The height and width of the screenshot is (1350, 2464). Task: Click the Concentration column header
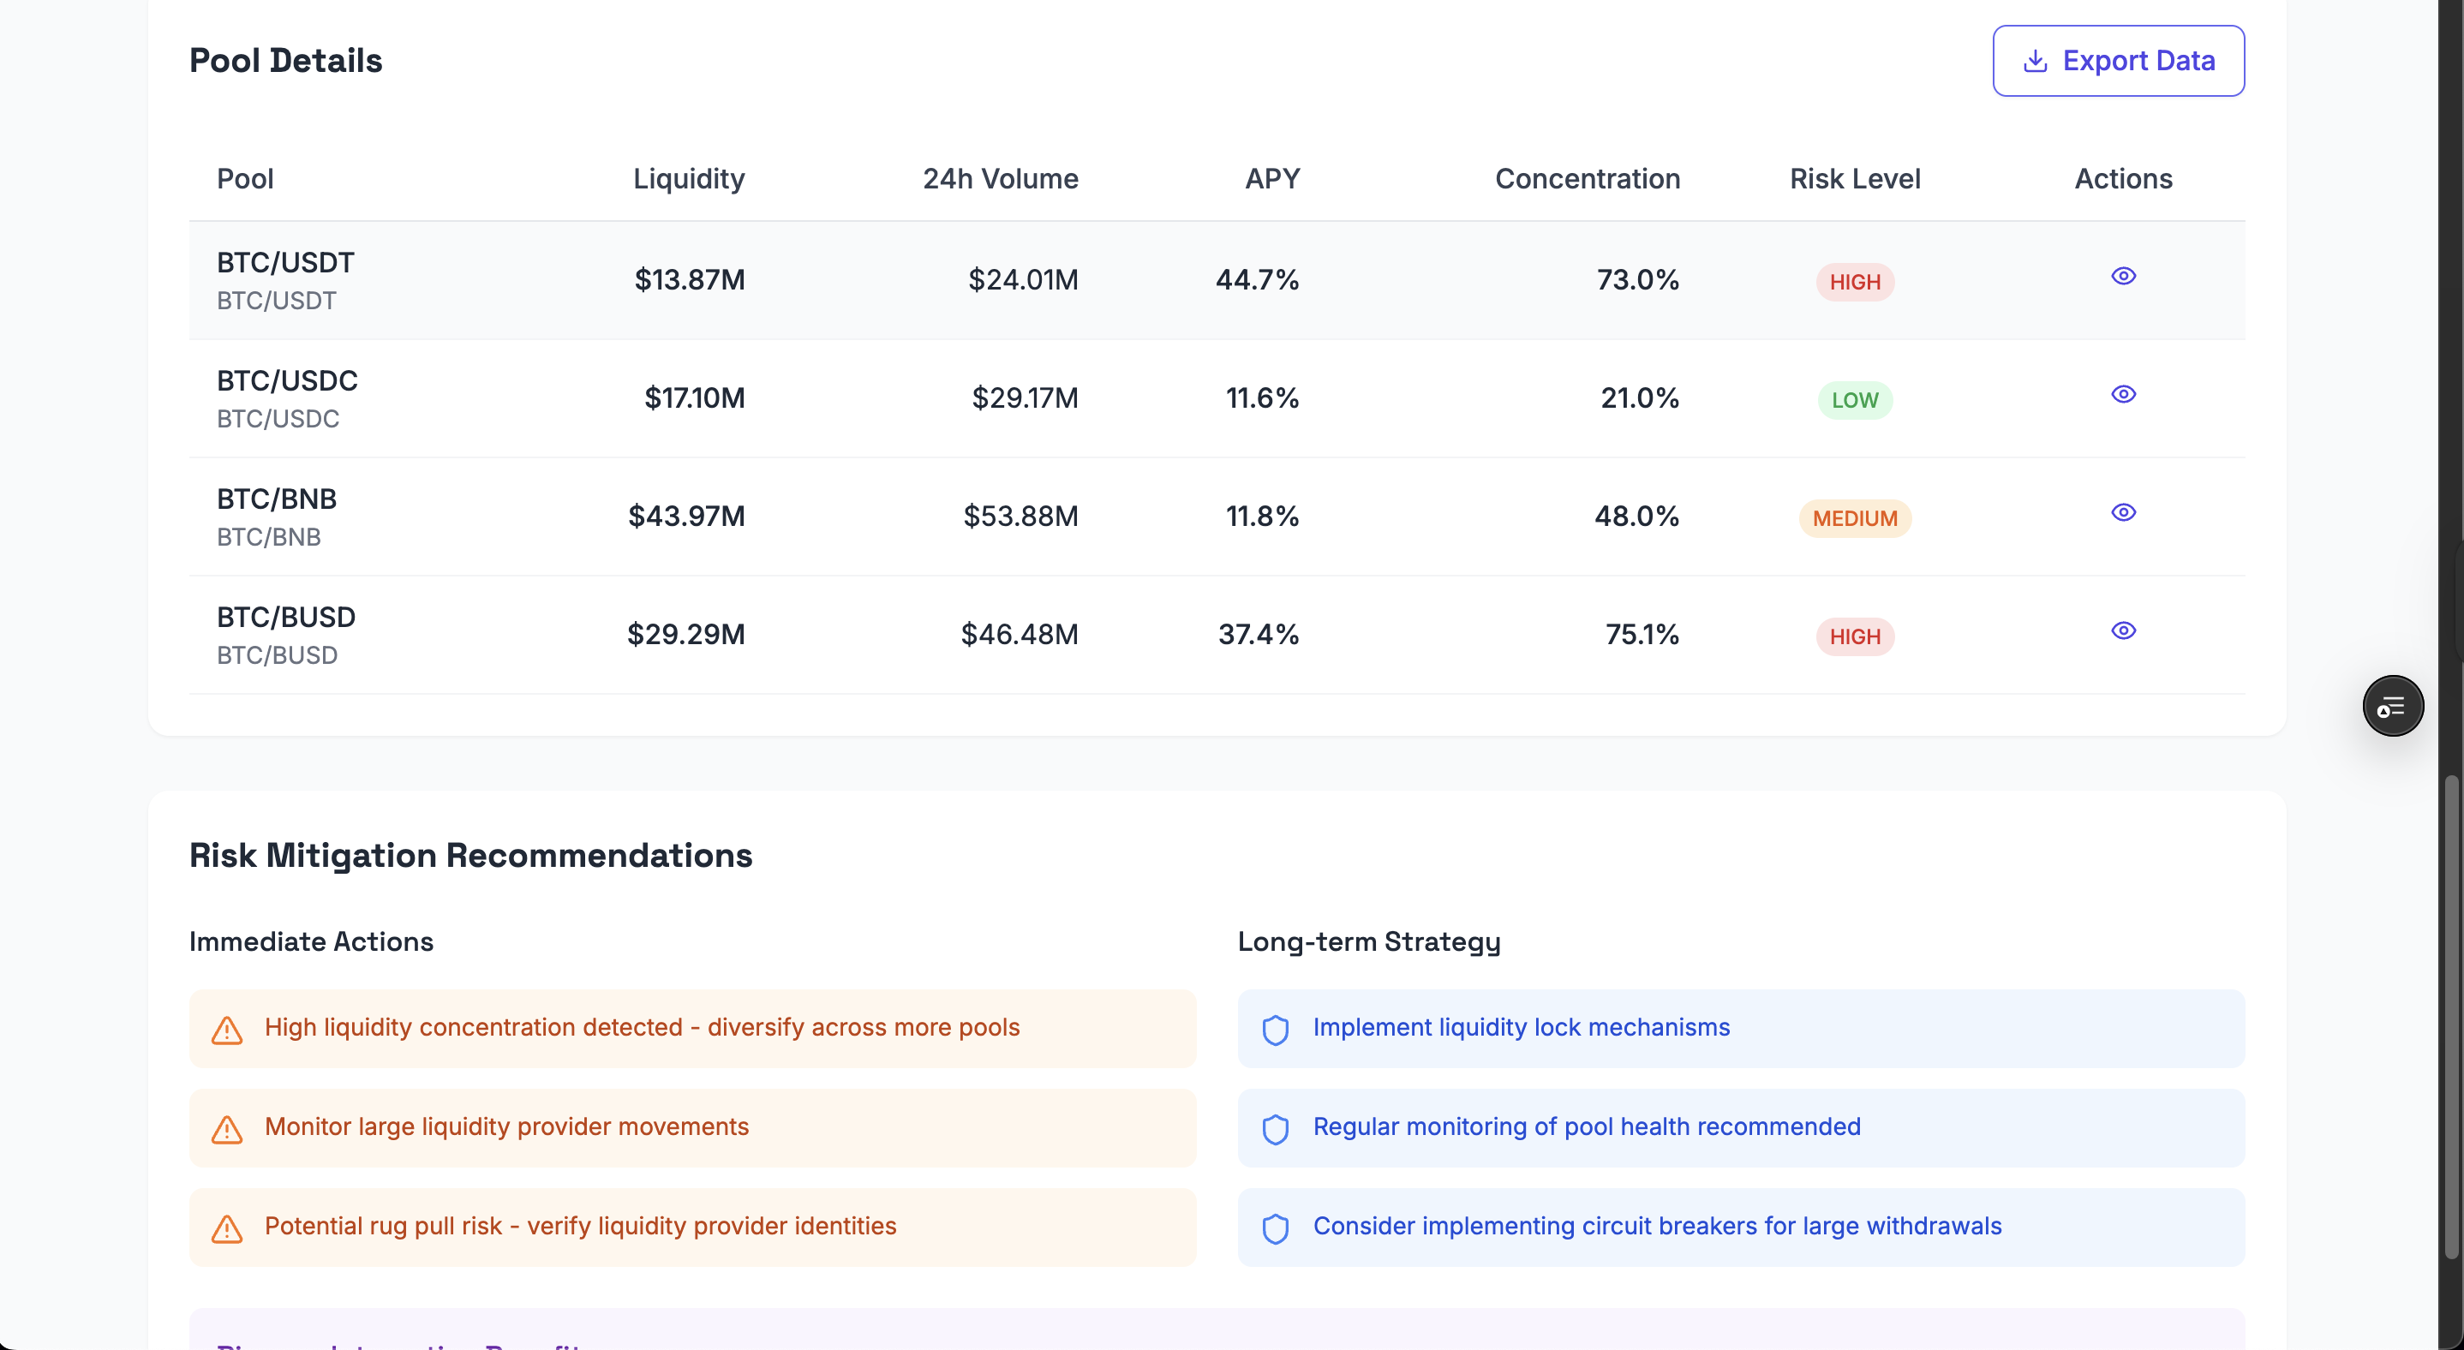(x=1586, y=179)
